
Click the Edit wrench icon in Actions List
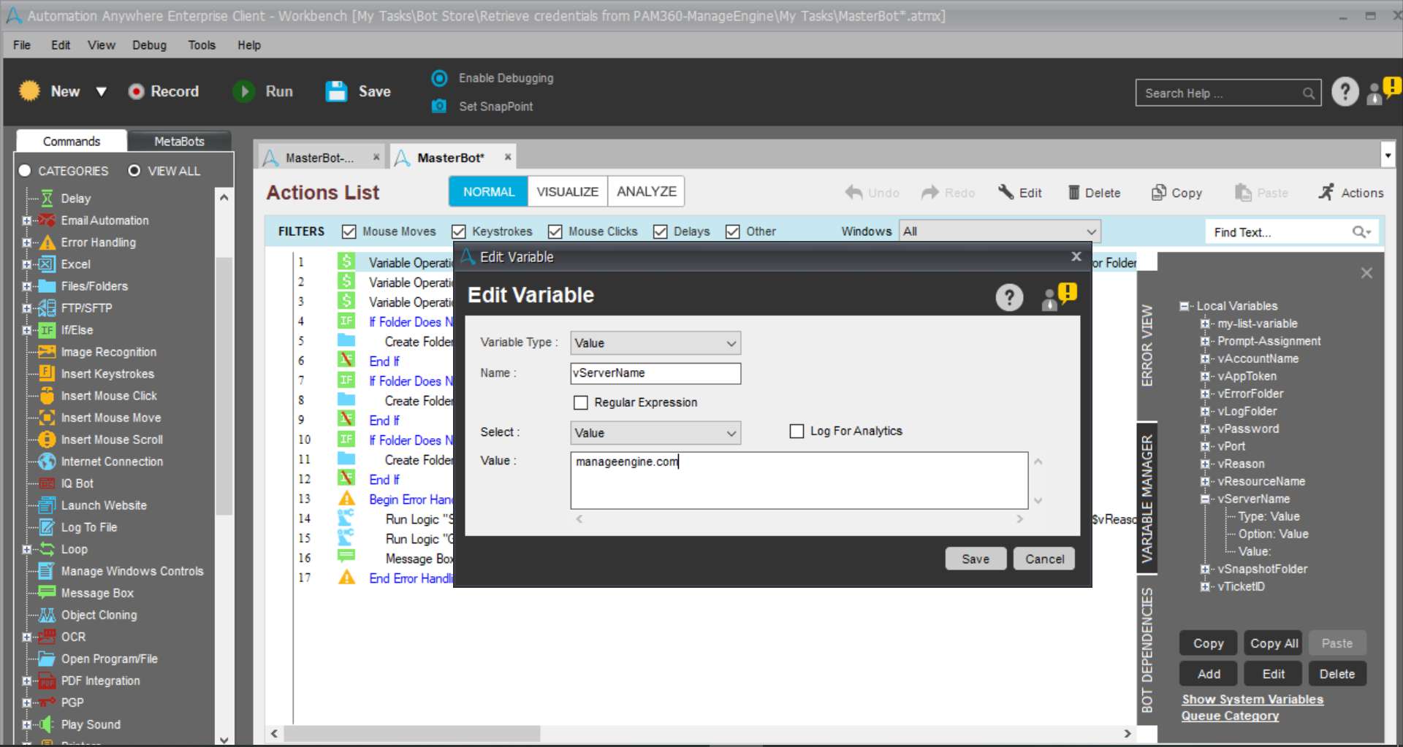point(1006,192)
